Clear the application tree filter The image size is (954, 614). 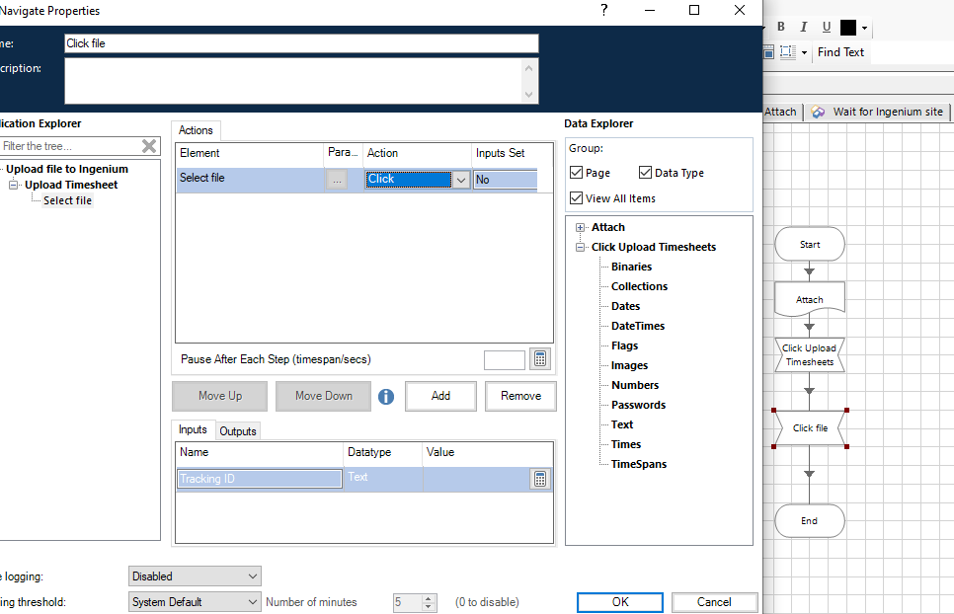coord(149,146)
